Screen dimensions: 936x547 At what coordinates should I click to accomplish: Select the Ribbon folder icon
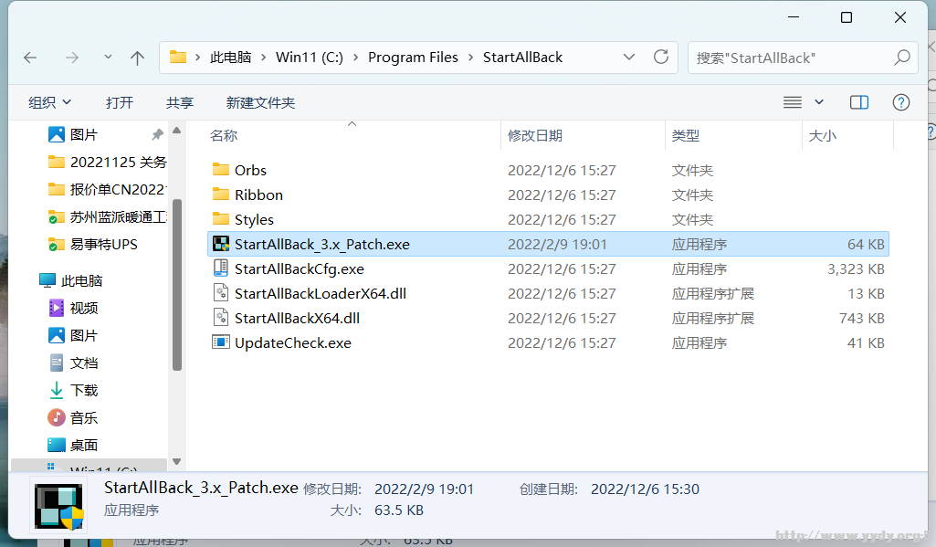tap(221, 195)
